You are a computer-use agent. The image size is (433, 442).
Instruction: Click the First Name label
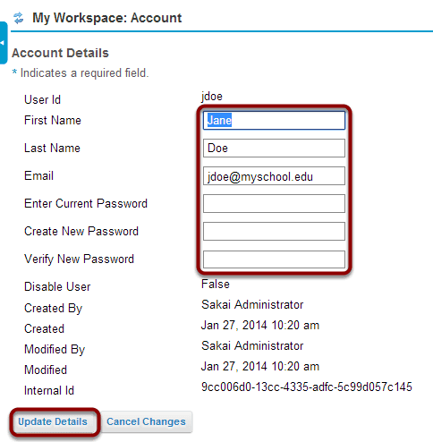(53, 121)
